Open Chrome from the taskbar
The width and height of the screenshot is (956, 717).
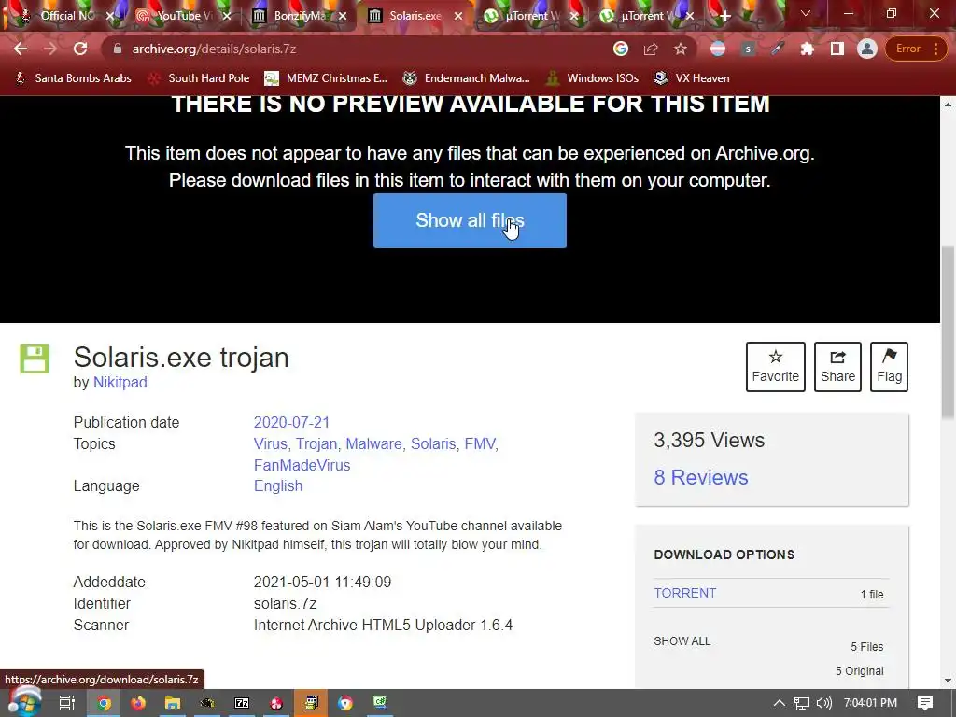[104, 703]
